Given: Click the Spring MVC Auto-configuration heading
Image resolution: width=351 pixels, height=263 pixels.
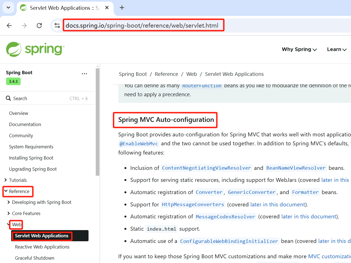Looking at the screenshot, I should (166, 120).
